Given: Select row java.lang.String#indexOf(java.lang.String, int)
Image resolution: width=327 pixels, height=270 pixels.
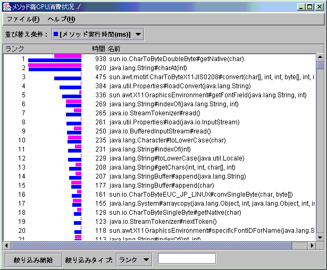Looking at the screenshot, I should tap(160, 104).
